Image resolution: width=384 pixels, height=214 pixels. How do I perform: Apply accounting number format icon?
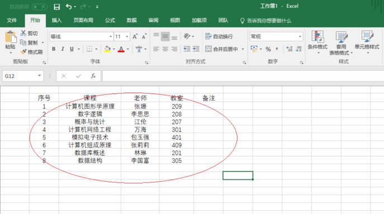point(254,49)
